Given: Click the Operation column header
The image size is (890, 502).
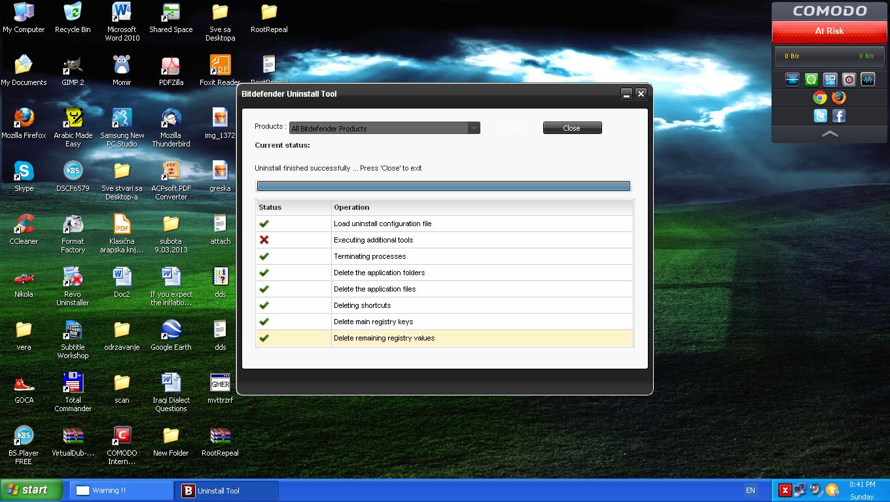Looking at the screenshot, I should point(482,207).
